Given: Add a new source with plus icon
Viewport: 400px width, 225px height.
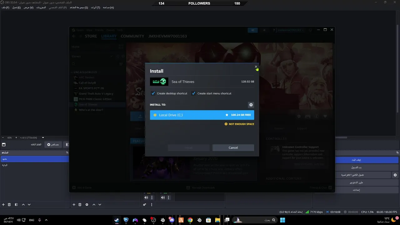Looking at the screenshot, I should 74,205.
